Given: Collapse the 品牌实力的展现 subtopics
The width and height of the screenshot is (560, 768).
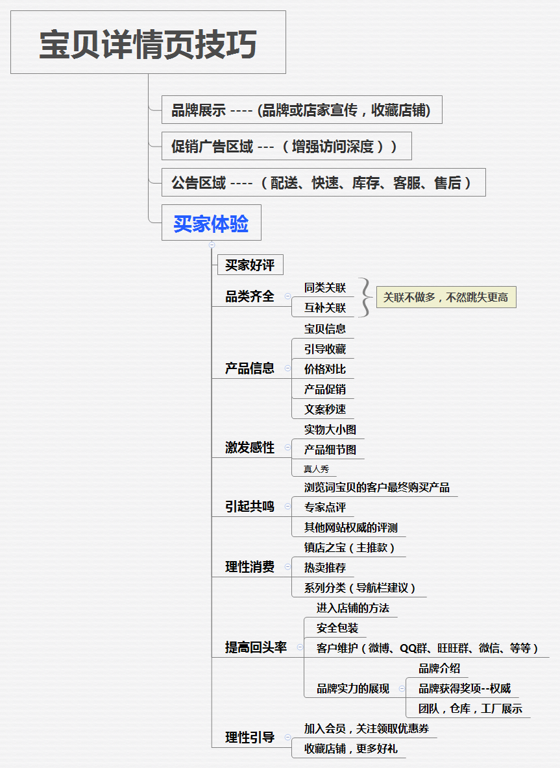Looking at the screenshot, I should pyautogui.click(x=402, y=688).
